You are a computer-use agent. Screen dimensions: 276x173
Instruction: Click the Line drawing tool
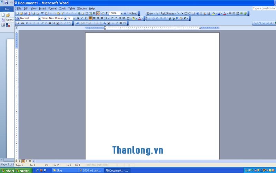[178, 13]
